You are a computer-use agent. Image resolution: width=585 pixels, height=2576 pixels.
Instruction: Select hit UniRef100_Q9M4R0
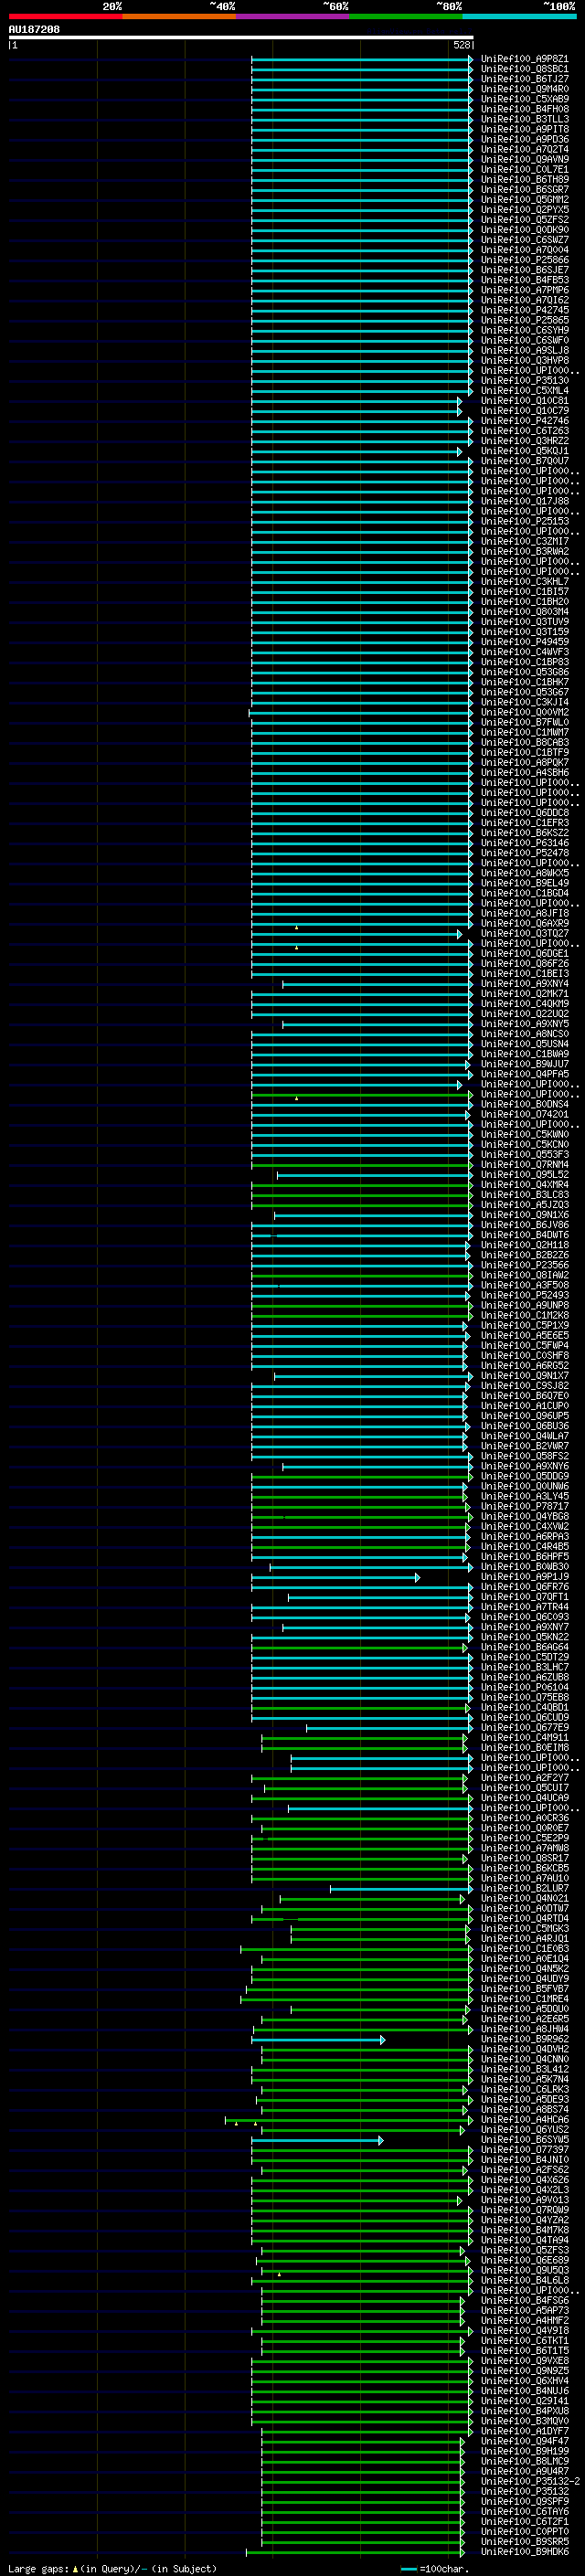[x=525, y=89]
